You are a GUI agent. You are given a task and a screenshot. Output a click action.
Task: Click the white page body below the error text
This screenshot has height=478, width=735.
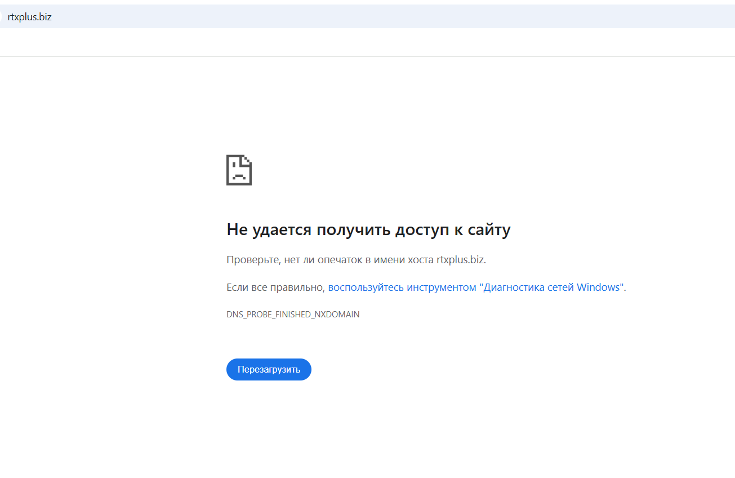point(366,428)
